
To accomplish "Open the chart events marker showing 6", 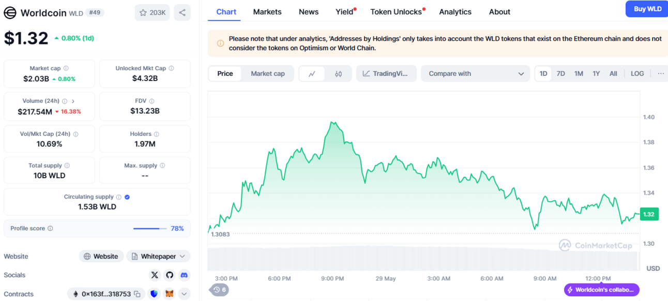I will tap(219, 290).
